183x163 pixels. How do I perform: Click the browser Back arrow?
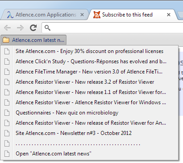pyautogui.click(x=7, y=28)
